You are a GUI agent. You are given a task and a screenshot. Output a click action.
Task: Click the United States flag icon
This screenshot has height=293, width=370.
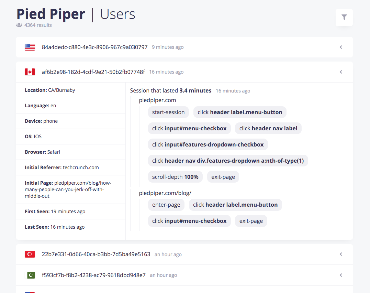tap(30, 47)
